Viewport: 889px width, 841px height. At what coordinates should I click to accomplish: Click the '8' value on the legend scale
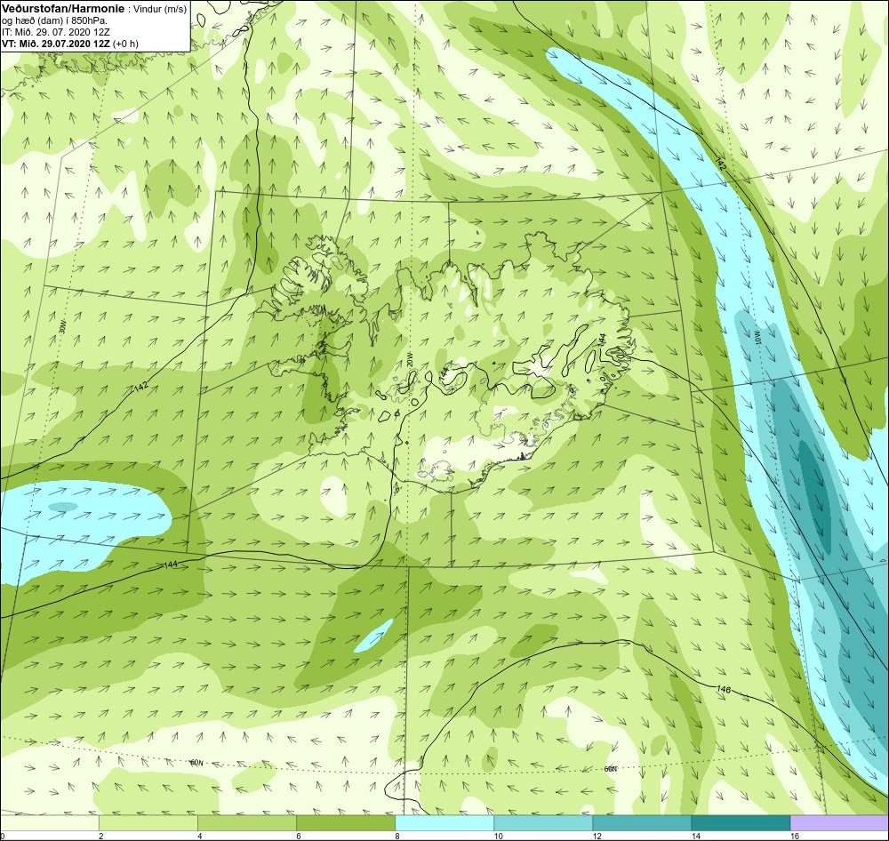tap(397, 836)
